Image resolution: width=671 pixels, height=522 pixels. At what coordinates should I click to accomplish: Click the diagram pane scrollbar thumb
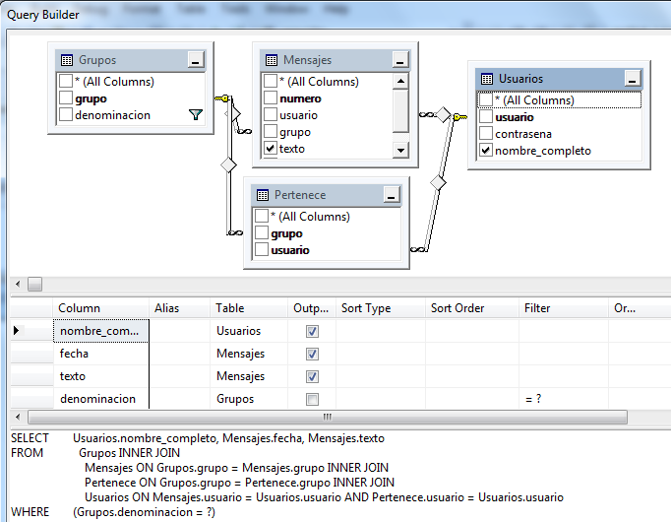coord(34,284)
